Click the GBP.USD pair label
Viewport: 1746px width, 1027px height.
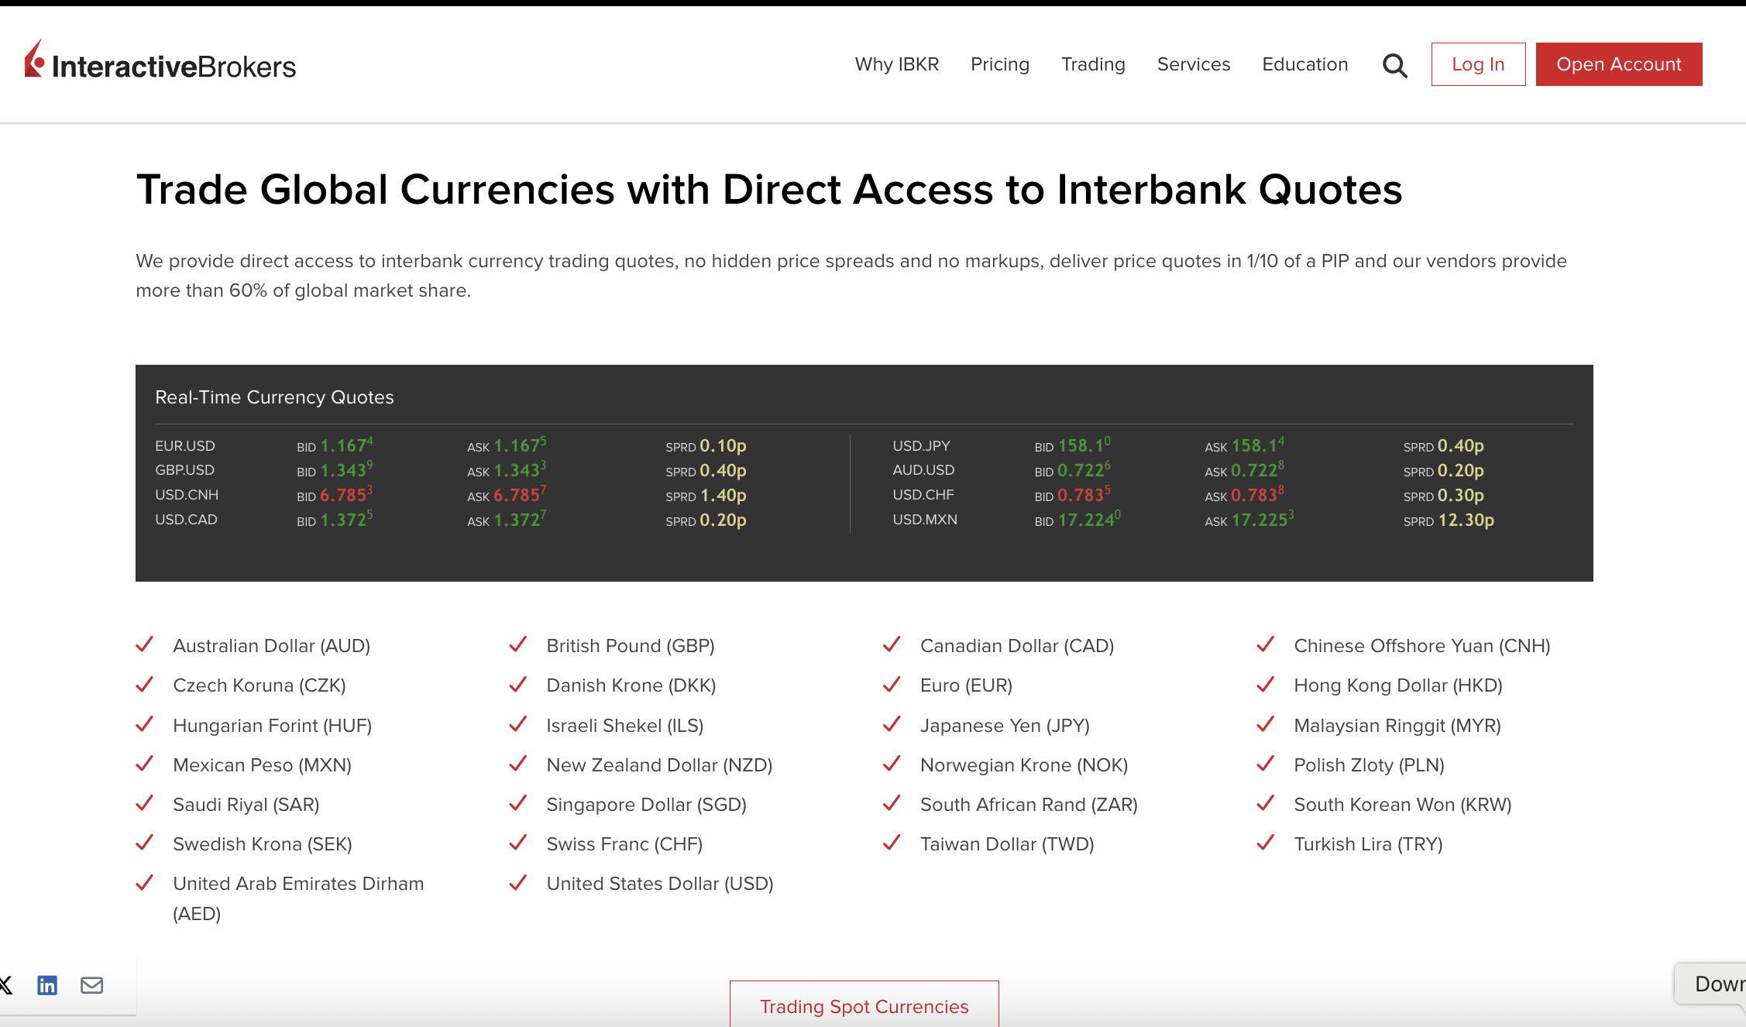coord(185,470)
